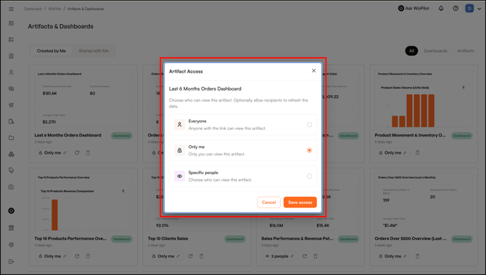Go to WizPilot breadcrumb
The width and height of the screenshot is (486, 275).
(x=54, y=9)
